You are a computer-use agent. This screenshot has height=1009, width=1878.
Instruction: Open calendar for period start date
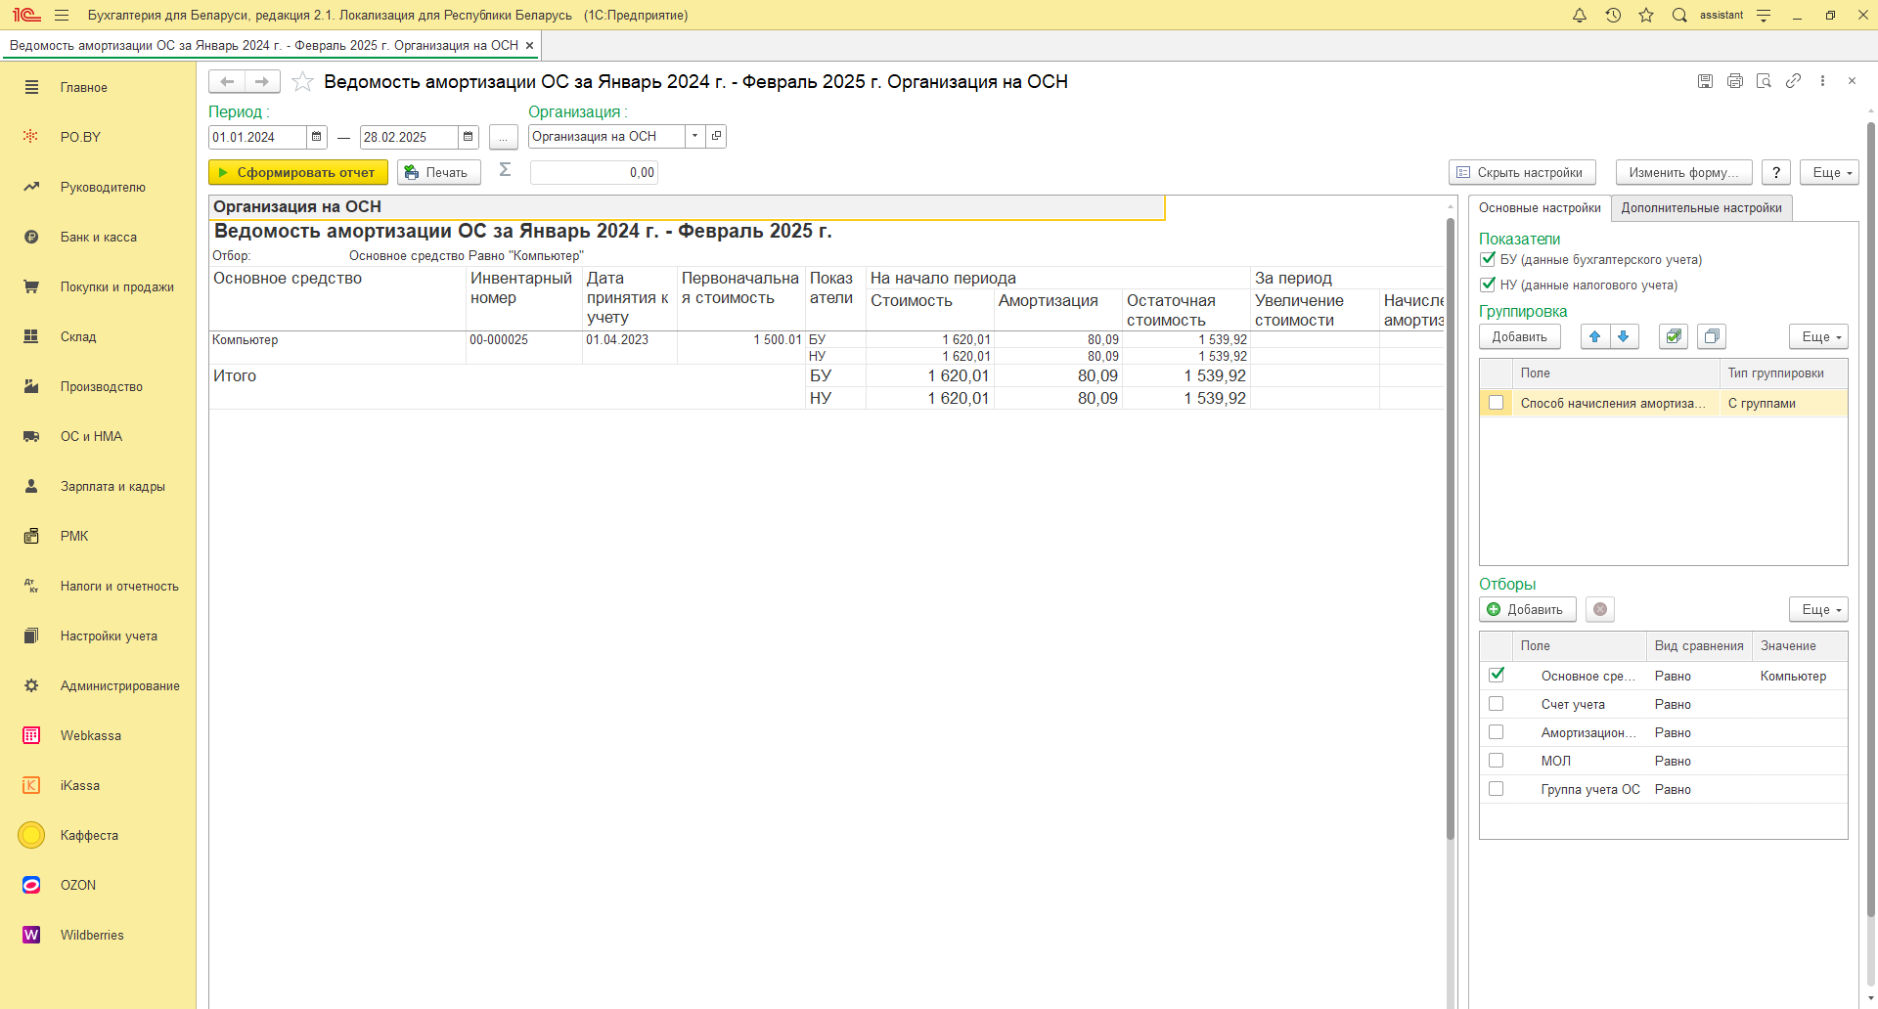pos(317,137)
